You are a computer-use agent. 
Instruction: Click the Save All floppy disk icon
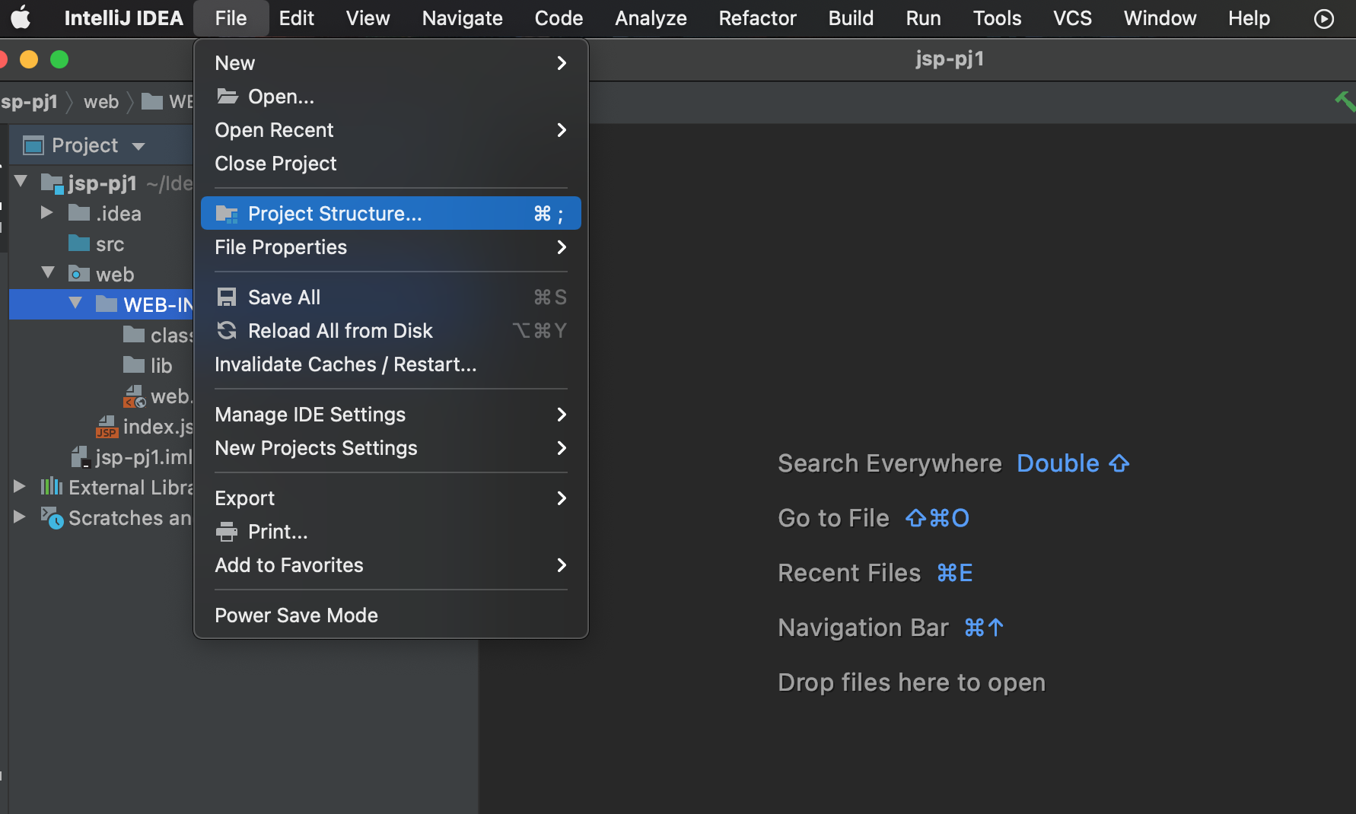click(x=227, y=297)
